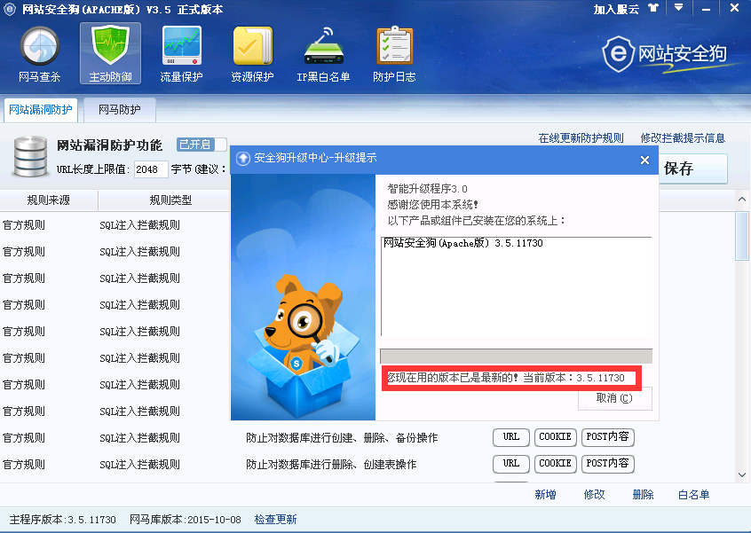Select rule 防止对数据库进行创建、删除、备份操作

pos(342,438)
